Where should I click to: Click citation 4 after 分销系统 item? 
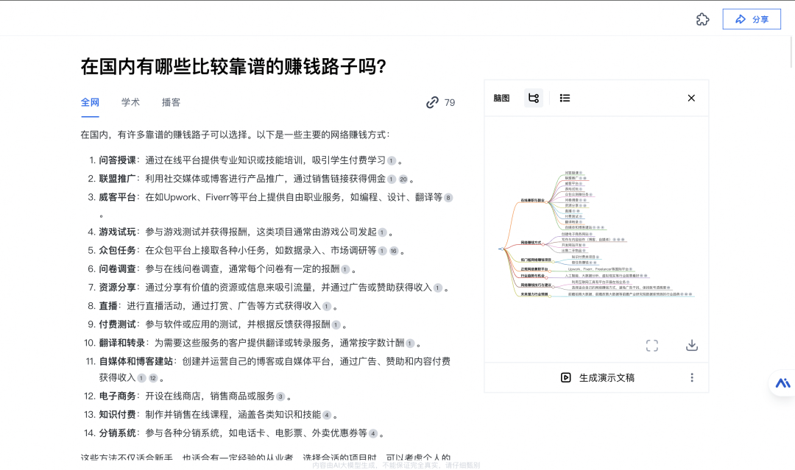tap(373, 433)
